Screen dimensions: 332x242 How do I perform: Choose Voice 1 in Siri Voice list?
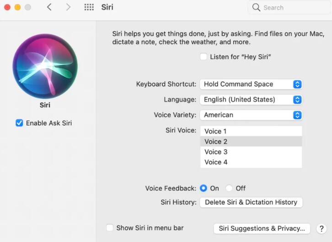point(251,131)
